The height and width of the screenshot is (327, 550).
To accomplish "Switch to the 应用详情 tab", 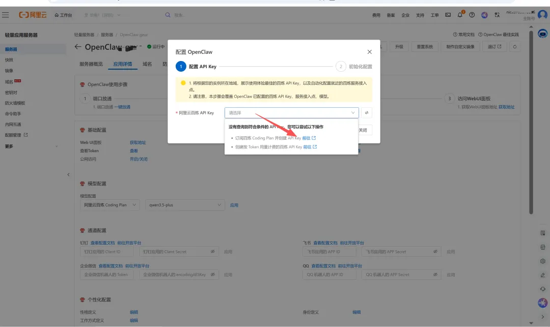I will (123, 64).
